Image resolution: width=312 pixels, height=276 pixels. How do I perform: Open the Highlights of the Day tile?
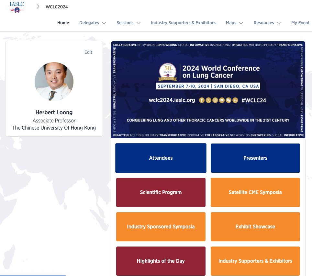pos(161,261)
